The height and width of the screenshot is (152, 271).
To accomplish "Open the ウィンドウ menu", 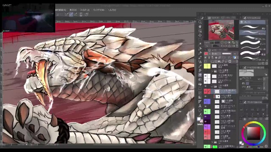I will (99, 10).
